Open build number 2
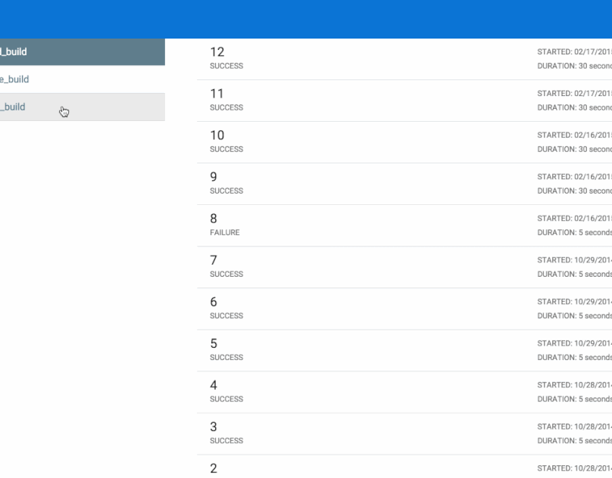The height and width of the screenshot is (478, 612). tap(215, 468)
